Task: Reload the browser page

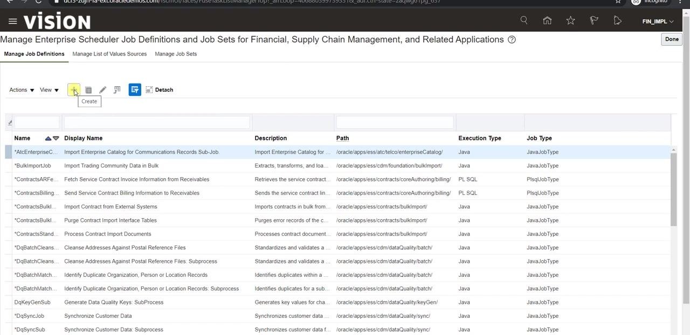Action: coord(38,2)
